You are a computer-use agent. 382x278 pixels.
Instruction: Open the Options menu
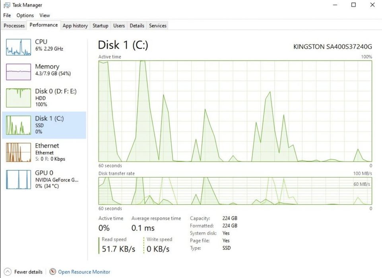click(x=25, y=16)
